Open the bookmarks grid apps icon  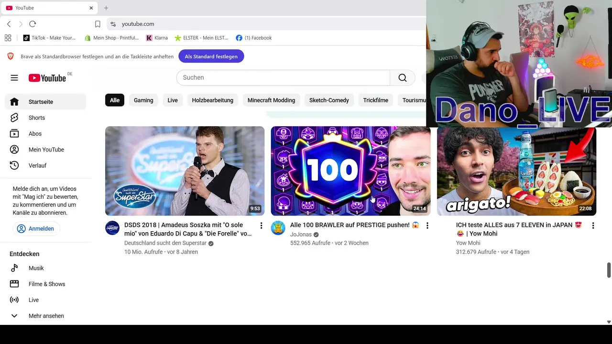tap(8, 38)
